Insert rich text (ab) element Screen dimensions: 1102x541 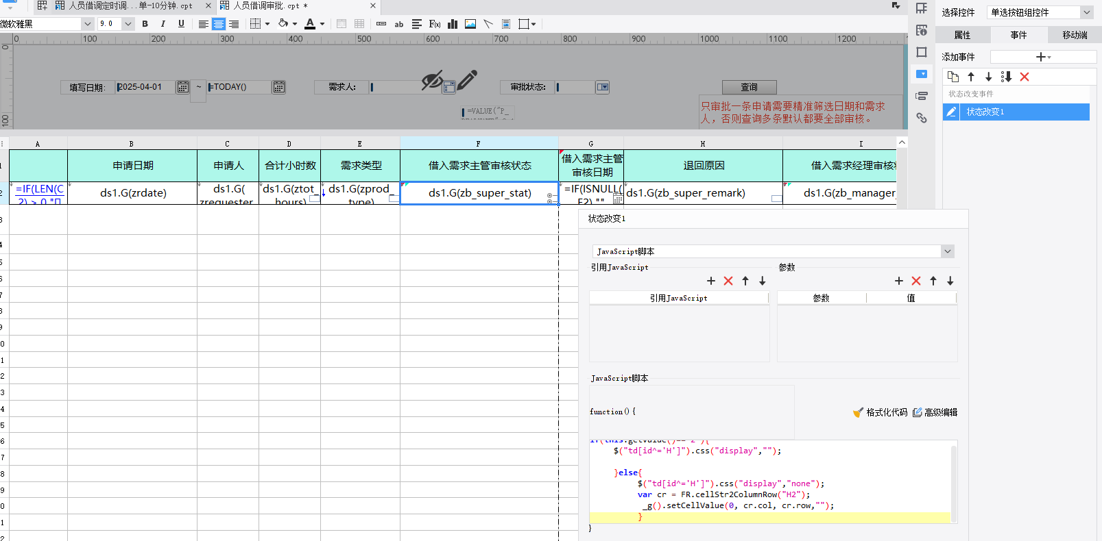point(399,24)
